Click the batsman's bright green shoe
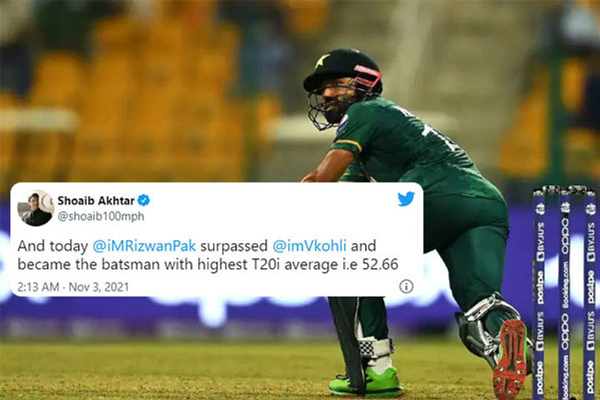 pyautogui.click(x=367, y=382)
